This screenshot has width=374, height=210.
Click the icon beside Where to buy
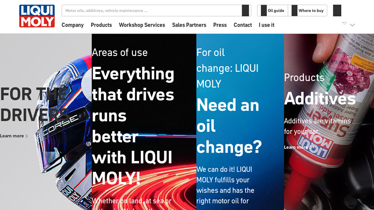point(295,10)
